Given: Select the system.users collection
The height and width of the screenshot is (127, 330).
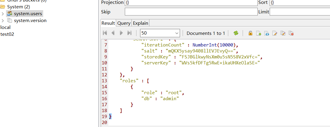Looking at the screenshot, I should pos(28,14).
